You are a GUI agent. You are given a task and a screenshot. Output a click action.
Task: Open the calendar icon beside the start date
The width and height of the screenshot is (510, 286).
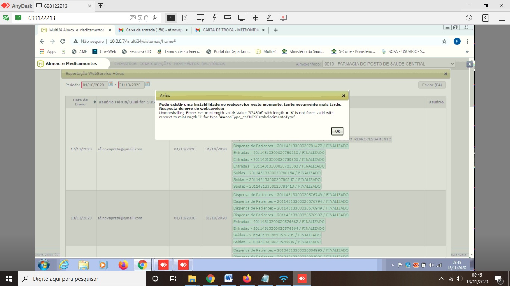click(110, 85)
